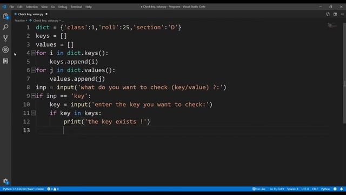Open the More Actions ellipsis menu
Viewport: 346px width, 195px height.
click(x=342, y=14)
